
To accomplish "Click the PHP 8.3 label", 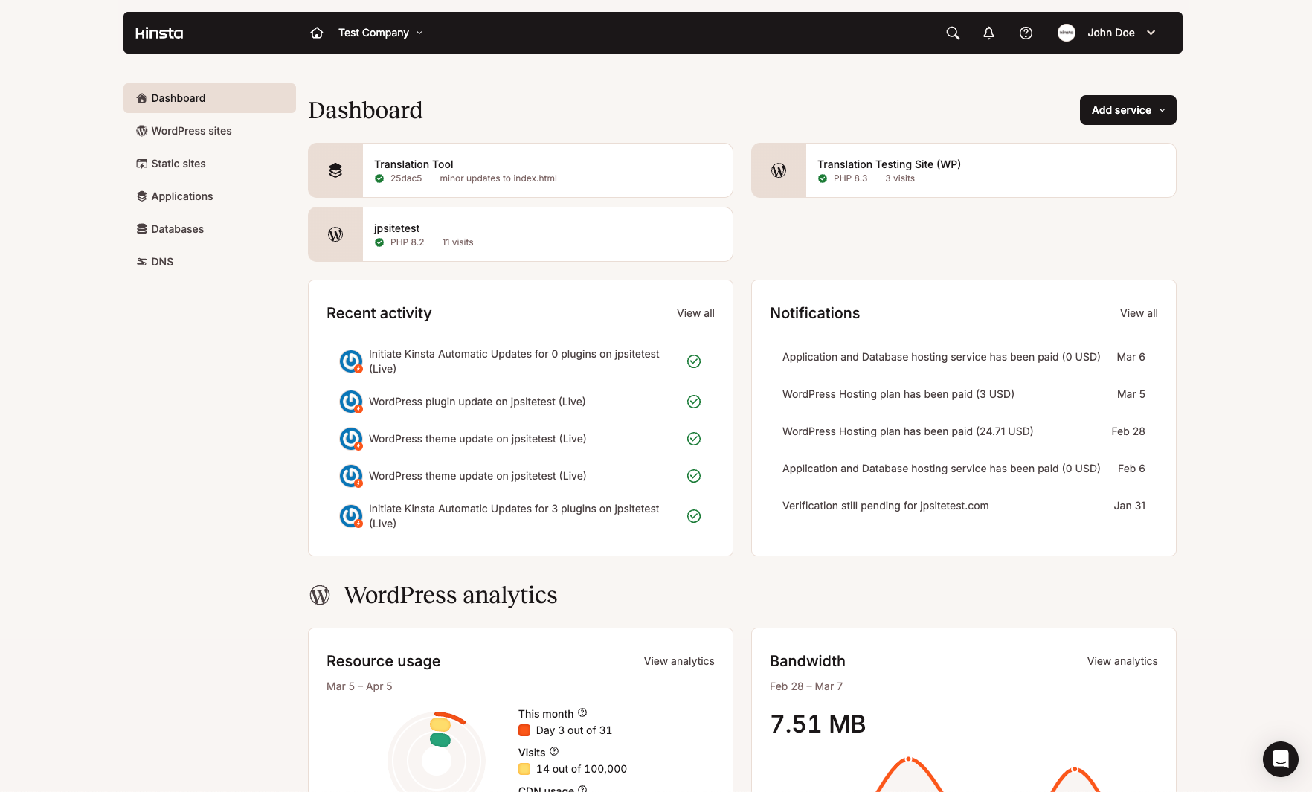I will (x=850, y=178).
